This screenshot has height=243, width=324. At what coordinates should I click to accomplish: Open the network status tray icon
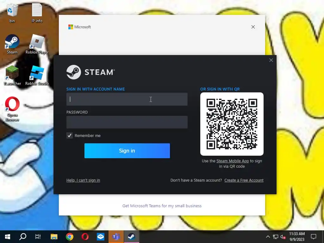(276, 237)
